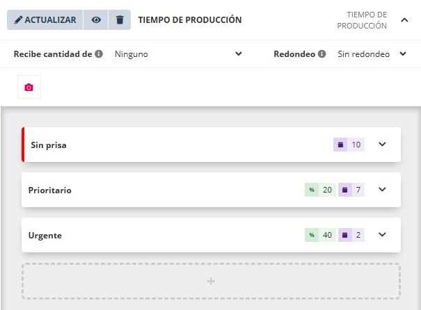Click info icon next to Recibe cantidad de
This screenshot has height=310, width=421.
click(99, 54)
